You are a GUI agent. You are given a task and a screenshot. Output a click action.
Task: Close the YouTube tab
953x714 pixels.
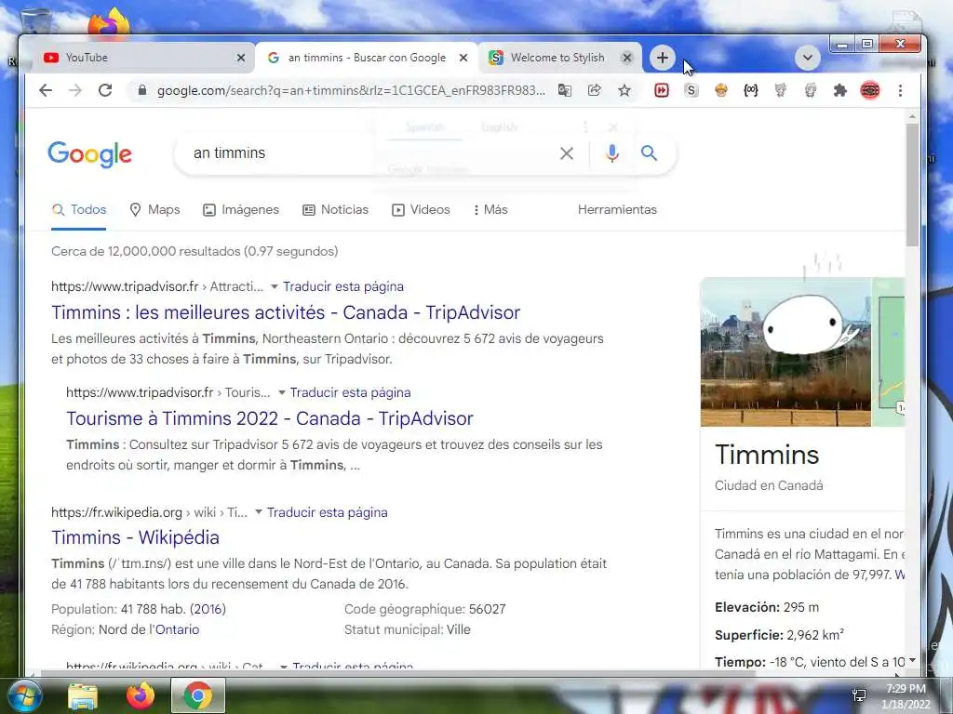coord(241,58)
